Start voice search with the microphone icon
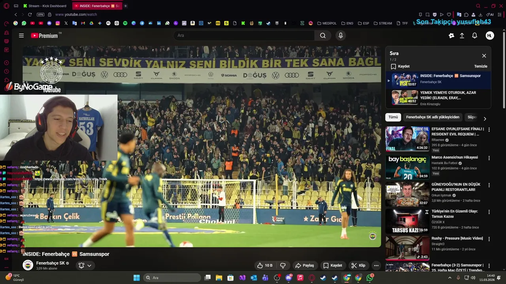506x284 pixels. [x=341, y=35]
